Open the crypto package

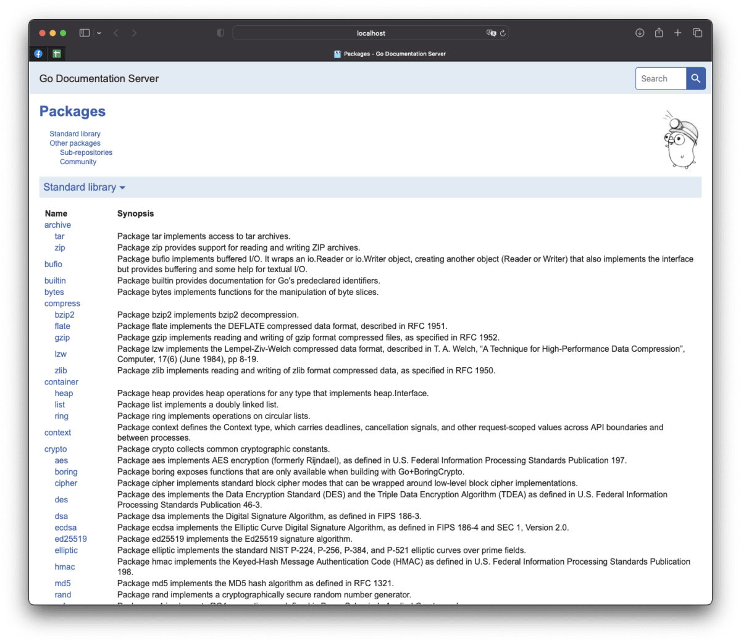coord(56,449)
